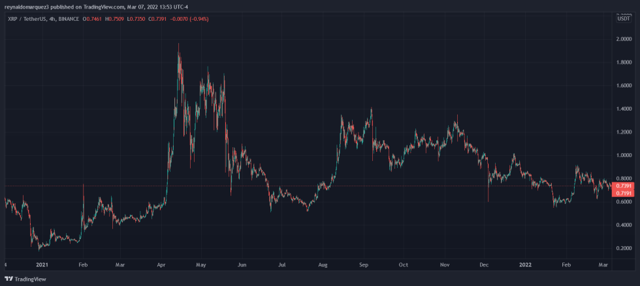
Task: Click the 1.0000 level on price scale
Action: 625,156
